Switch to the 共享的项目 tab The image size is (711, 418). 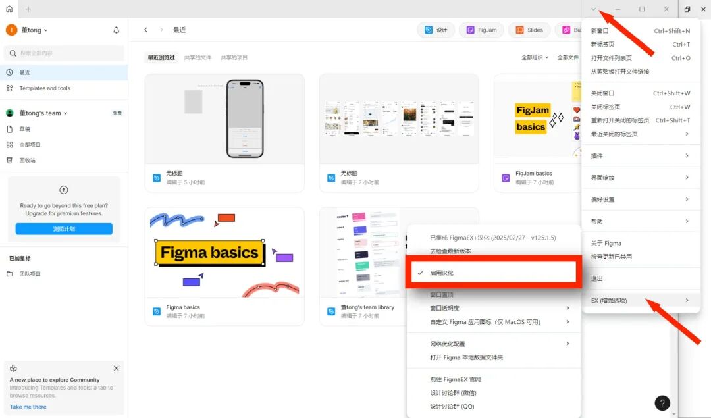click(234, 57)
